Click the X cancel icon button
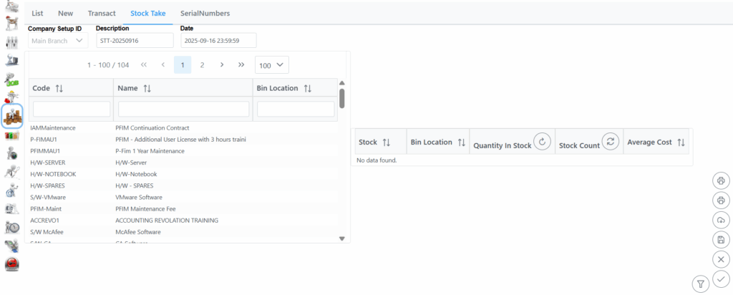This screenshot has height=295, width=733. click(721, 259)
